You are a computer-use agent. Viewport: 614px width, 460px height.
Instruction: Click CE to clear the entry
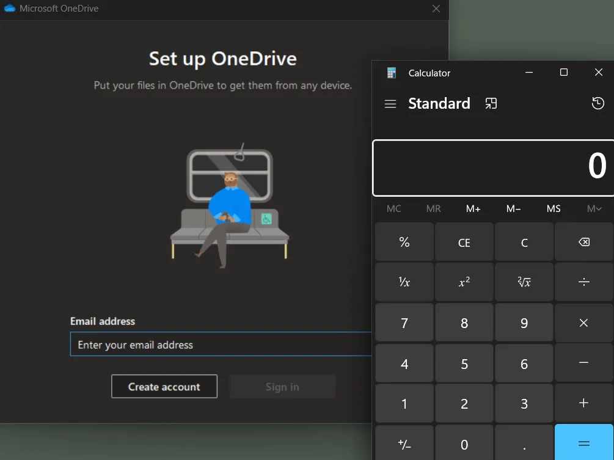tap(464, 242)
